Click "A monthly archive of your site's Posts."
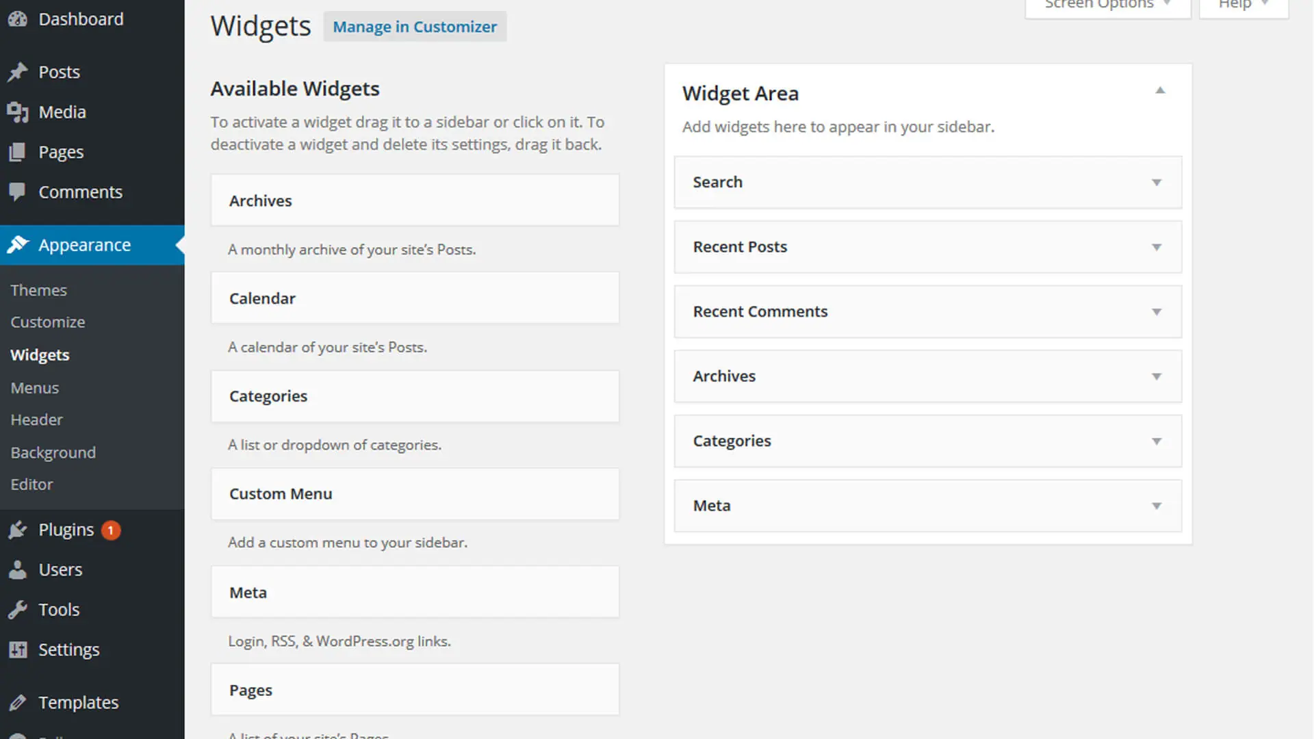 coord(352,250)
